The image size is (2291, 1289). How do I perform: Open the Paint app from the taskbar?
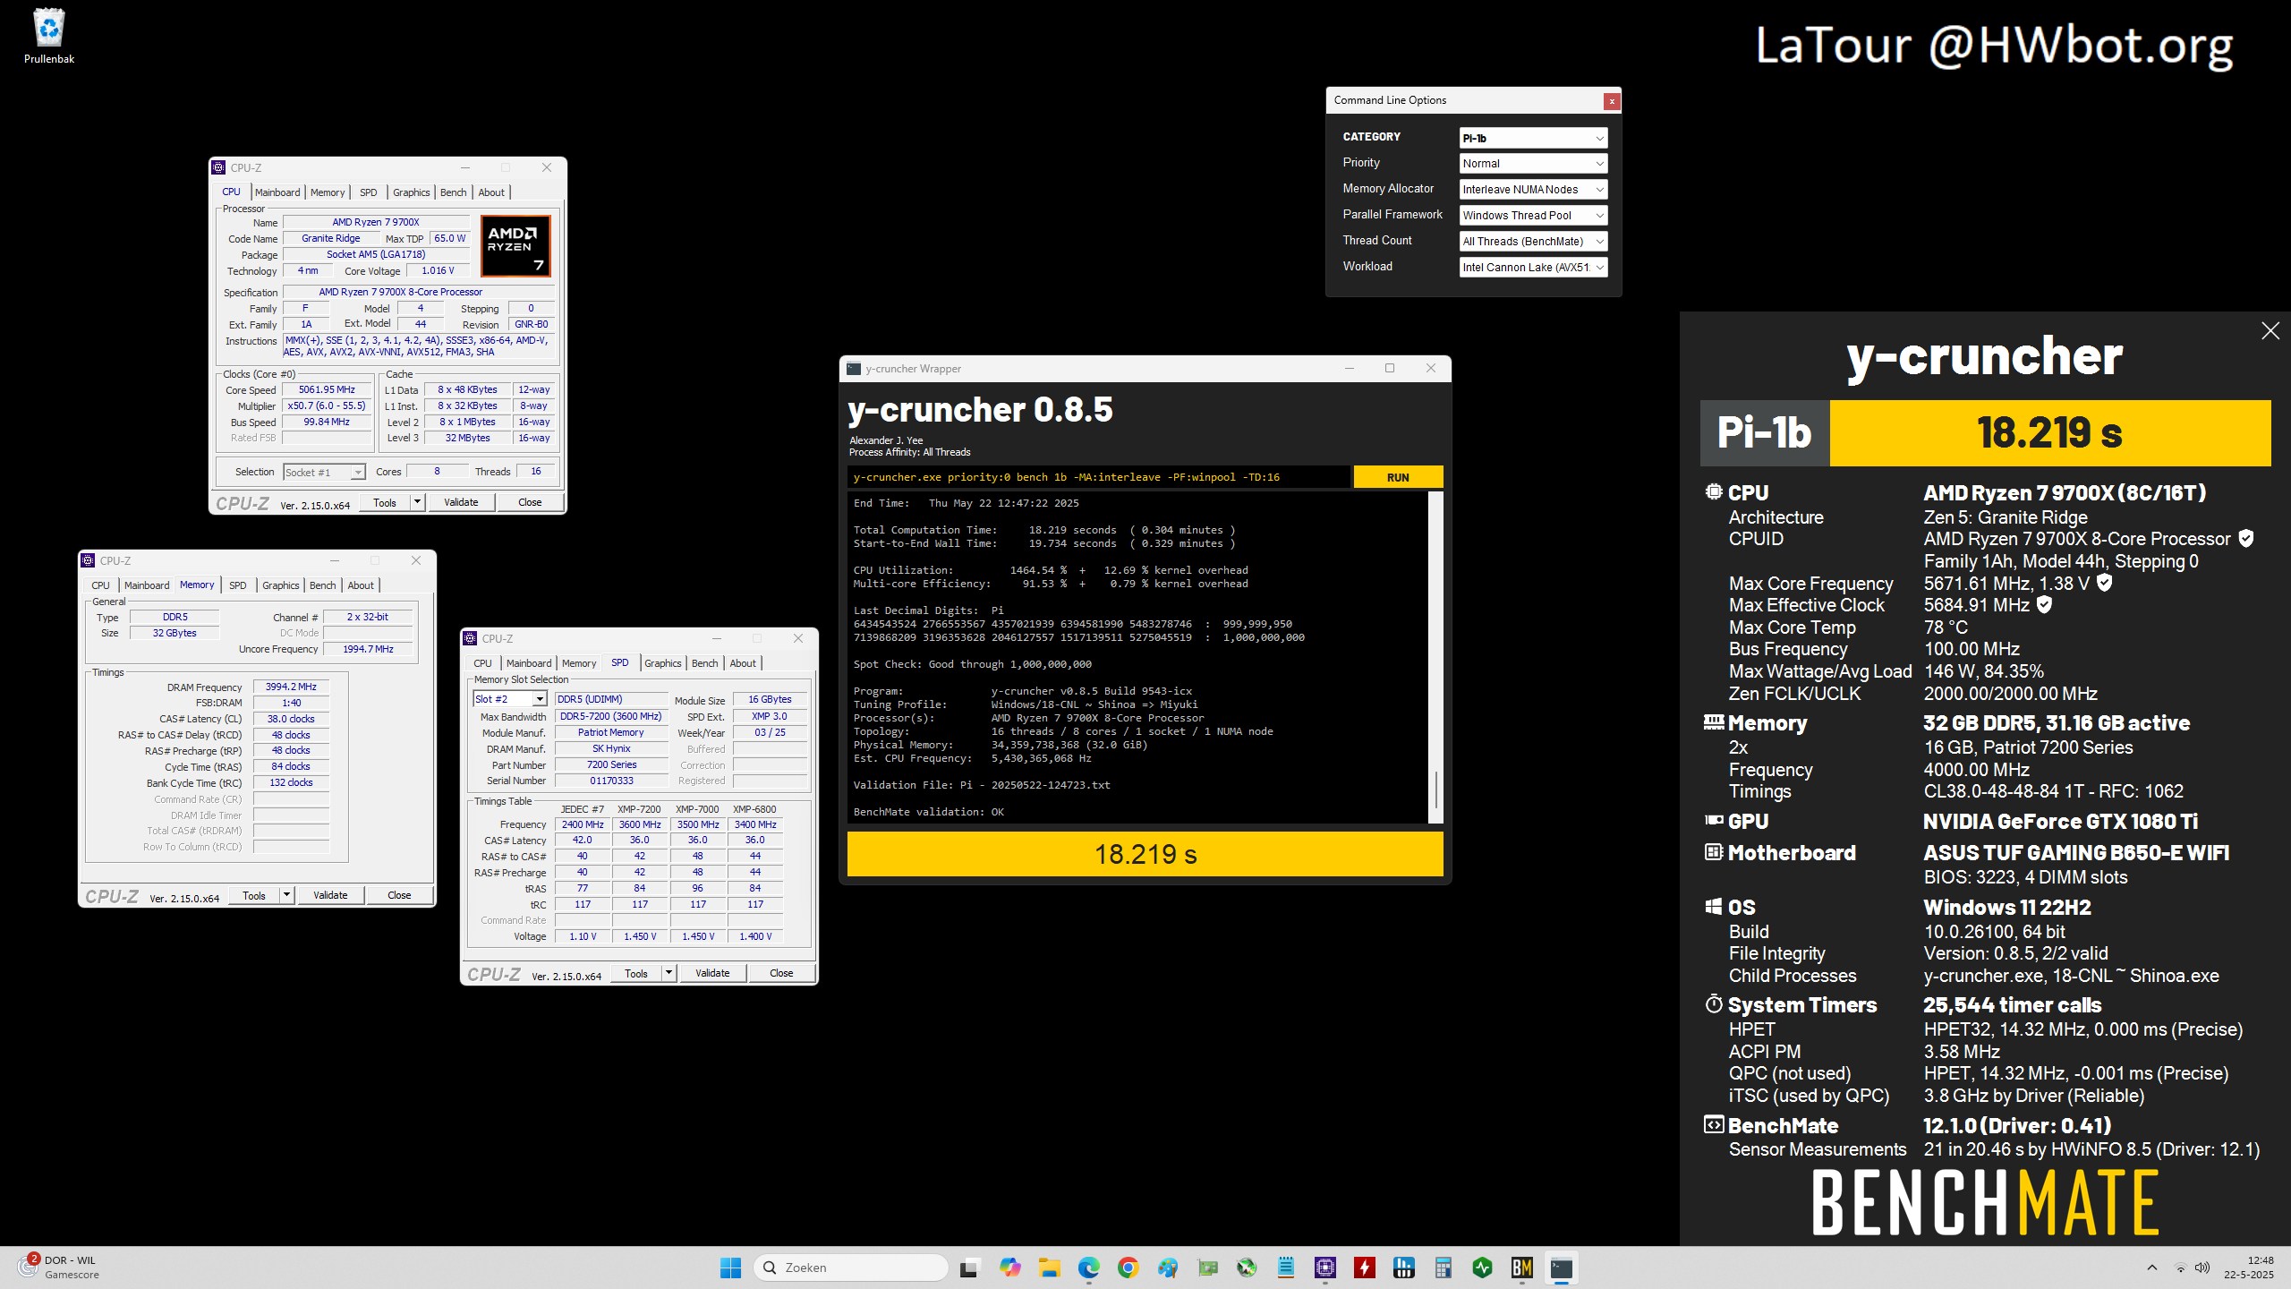coord(1167,1268)
